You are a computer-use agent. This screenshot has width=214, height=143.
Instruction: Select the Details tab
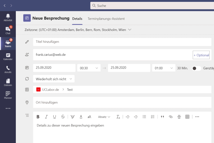point(77,19)
